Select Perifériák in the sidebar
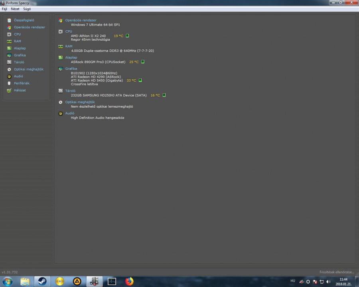This screenshot has height=287, width=359. pos(22,83)
